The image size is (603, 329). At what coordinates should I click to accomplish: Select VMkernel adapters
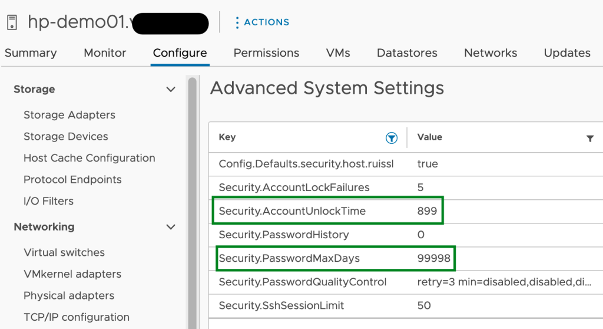72,274
